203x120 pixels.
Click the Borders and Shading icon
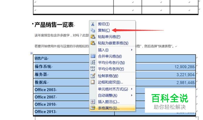tap(93, 82)
